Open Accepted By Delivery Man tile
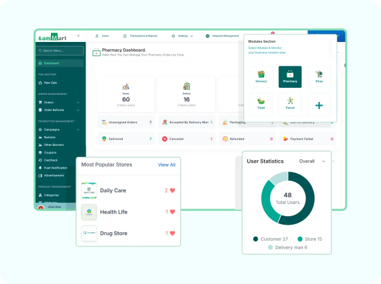Screen dimensions: 381x284 pyautogui.click(x=187, y=122)
